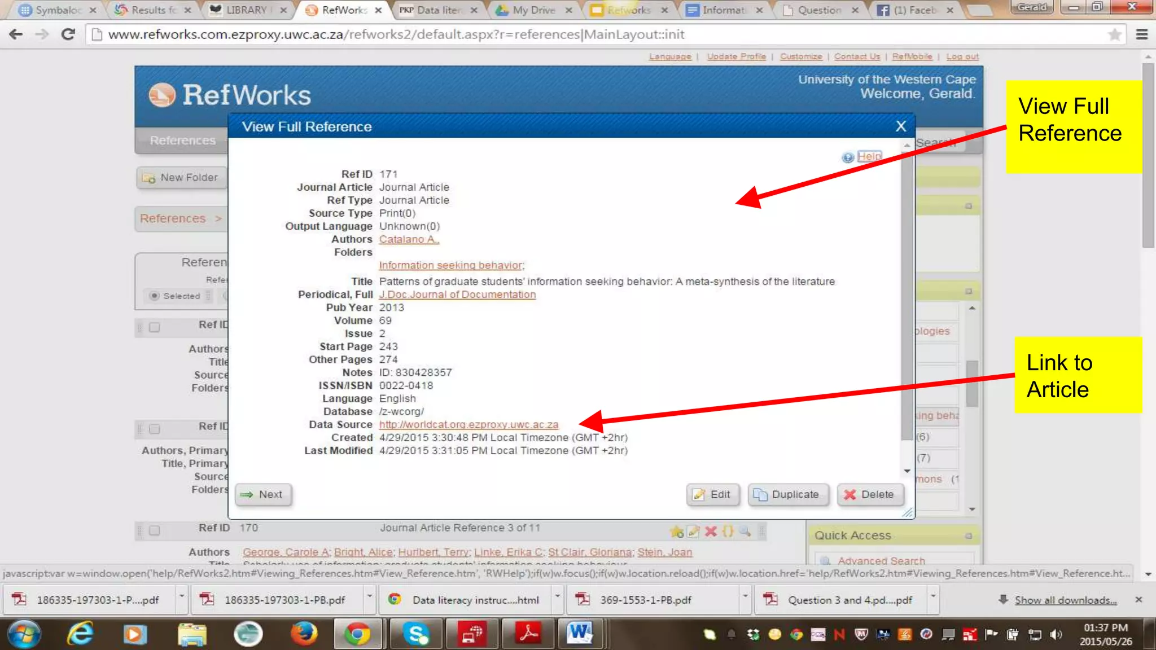Tick the topmost Ref ID checkbox
The width and height of the screenshot is (1156, 650).
(155, 327)
